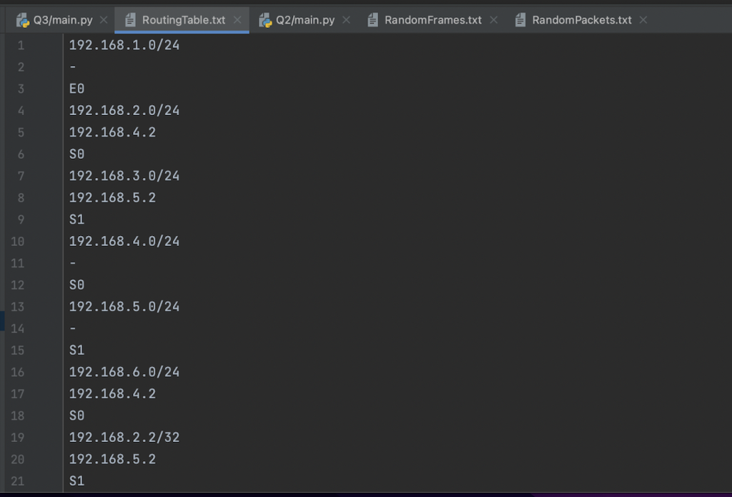Click S0 on line 6
732x497 pixels.
coord(76,154)
